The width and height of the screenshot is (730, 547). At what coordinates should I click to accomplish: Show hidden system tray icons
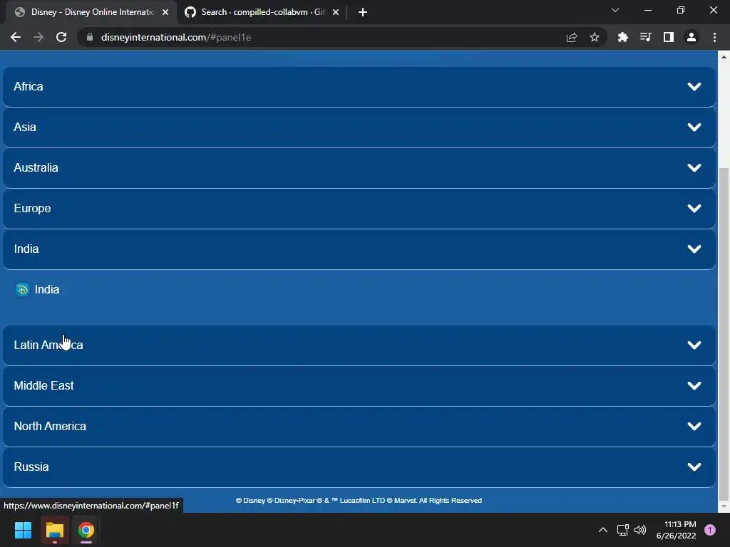click(603, 530)
